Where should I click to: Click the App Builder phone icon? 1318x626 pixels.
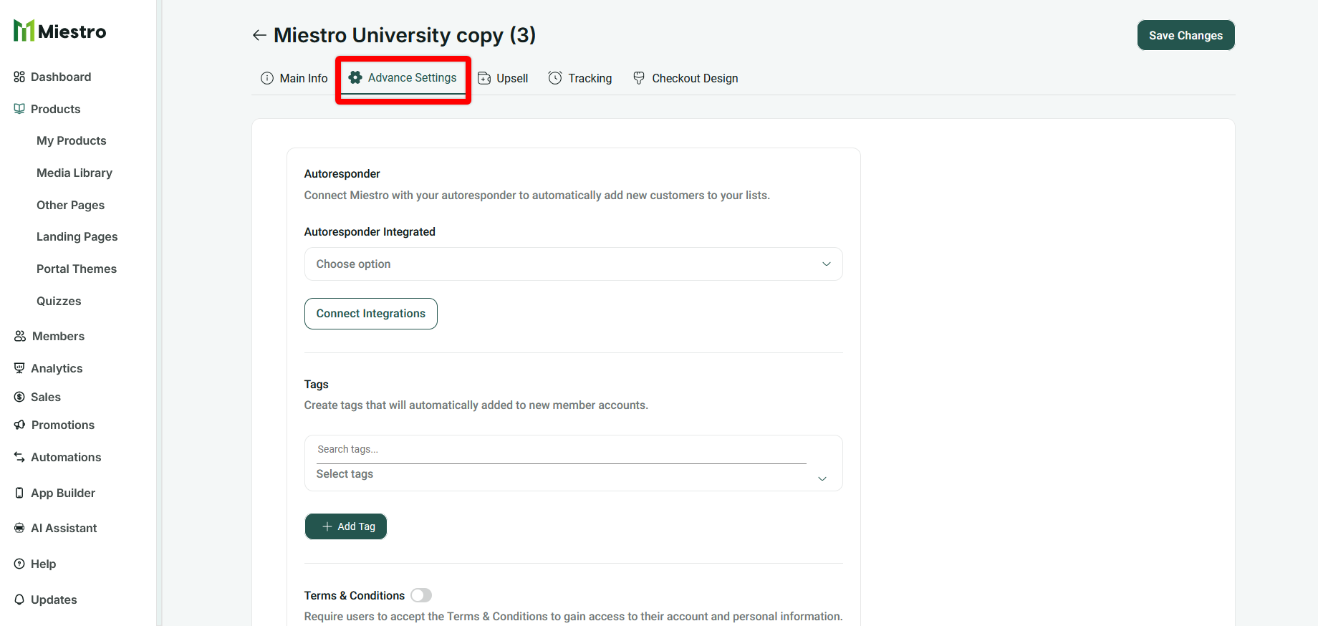coord(19,493)
